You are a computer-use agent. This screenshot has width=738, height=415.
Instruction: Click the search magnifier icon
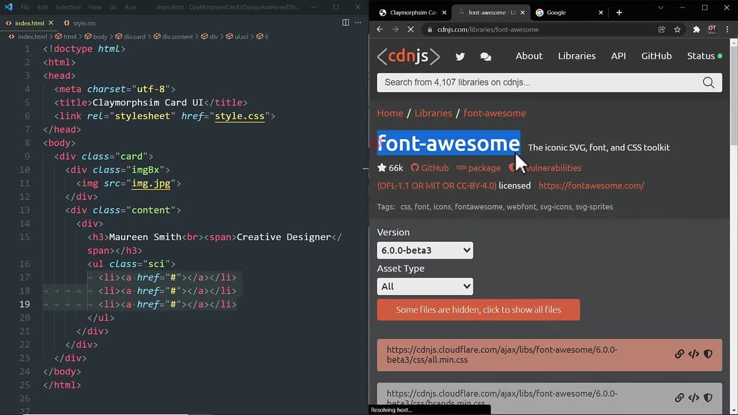point(709,82)
